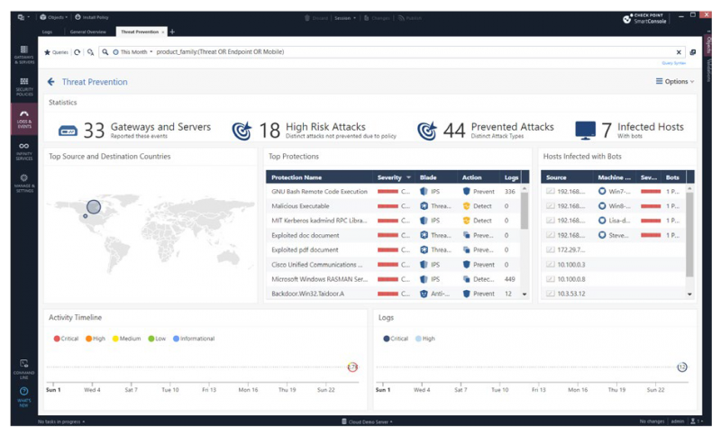Click the Publish toolbar button
This screenshot has height=435, width=721.
pos(410,18)
